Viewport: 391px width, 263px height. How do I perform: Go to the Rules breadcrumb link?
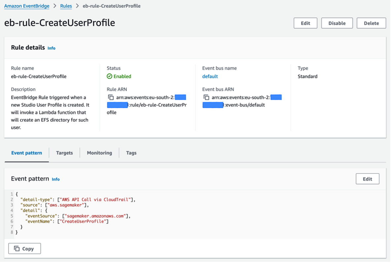pos(66,6)
